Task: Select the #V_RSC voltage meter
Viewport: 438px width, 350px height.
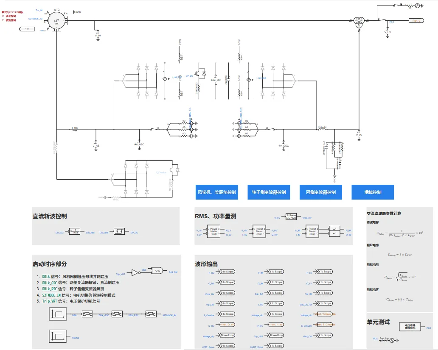Action: click(x=139, y=144)
